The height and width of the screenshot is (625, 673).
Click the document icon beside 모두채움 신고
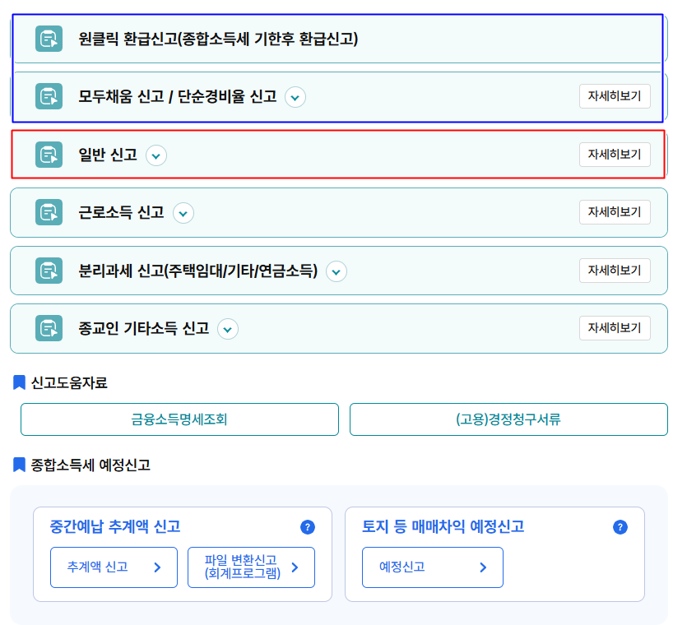pos(49,96)
